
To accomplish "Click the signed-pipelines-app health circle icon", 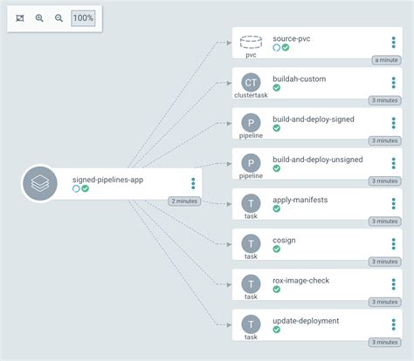I will point(76,188).
